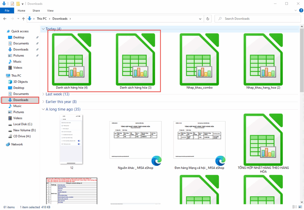
Task: Click This PC in the address breadcrumb
Action: (42, 19)
